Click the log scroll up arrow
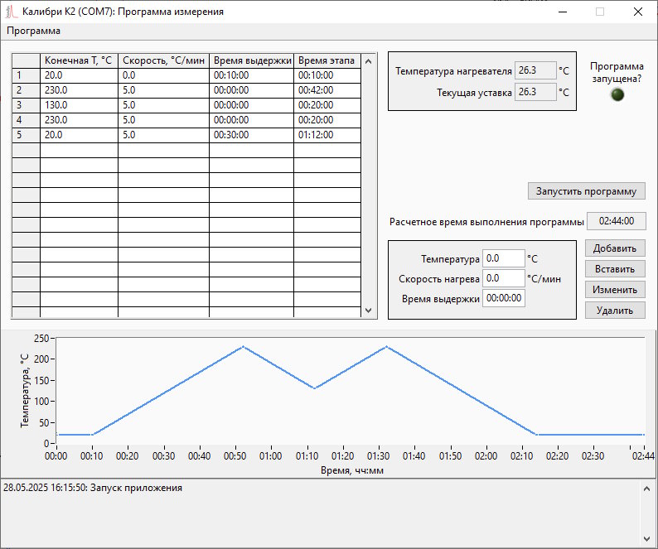The width and height of the screenshot is (658, 549). (x=646, y=489)
